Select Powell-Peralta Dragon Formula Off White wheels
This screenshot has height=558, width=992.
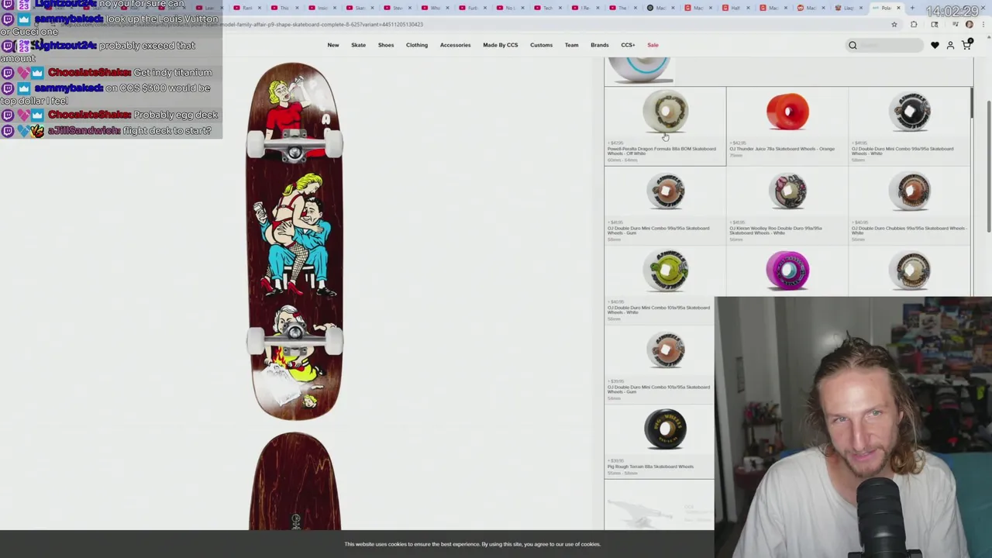[x=665, y=126]
